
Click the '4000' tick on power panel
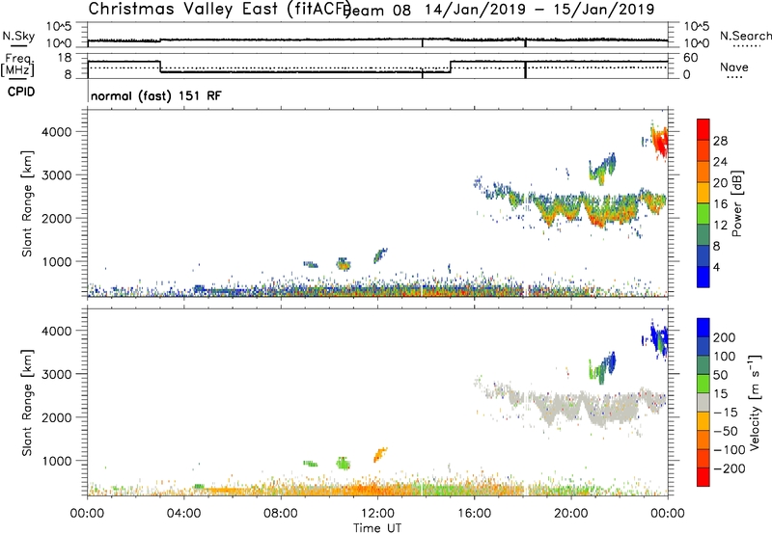pyautogui.click(x=57, y=132)
